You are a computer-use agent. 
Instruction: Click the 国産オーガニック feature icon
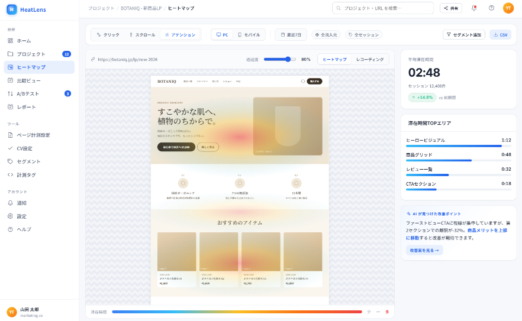point(183,183)
